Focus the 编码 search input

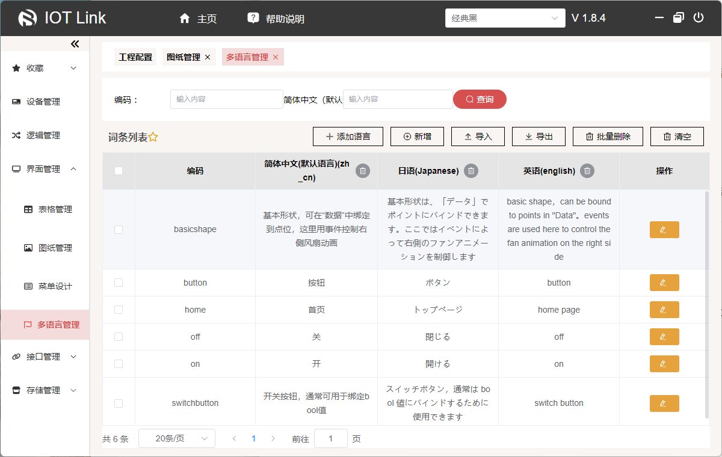(x=227, y=99)
